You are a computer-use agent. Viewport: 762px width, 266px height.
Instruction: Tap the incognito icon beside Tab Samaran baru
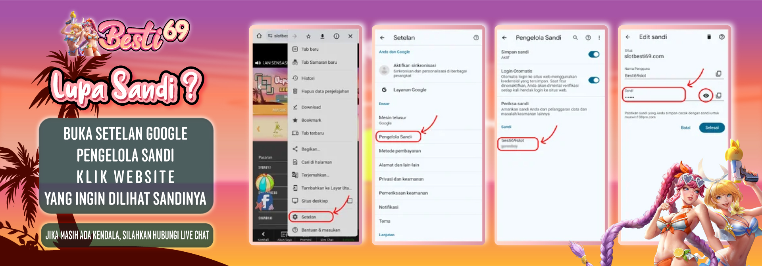point(295,62)
